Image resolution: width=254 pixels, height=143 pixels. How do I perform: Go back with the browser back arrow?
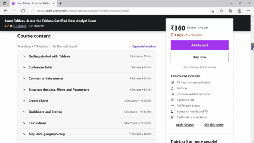(6, 11)
